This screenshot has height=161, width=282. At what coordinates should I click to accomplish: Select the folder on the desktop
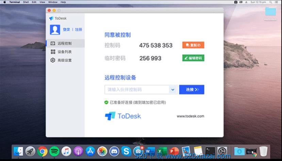[270, 12]
